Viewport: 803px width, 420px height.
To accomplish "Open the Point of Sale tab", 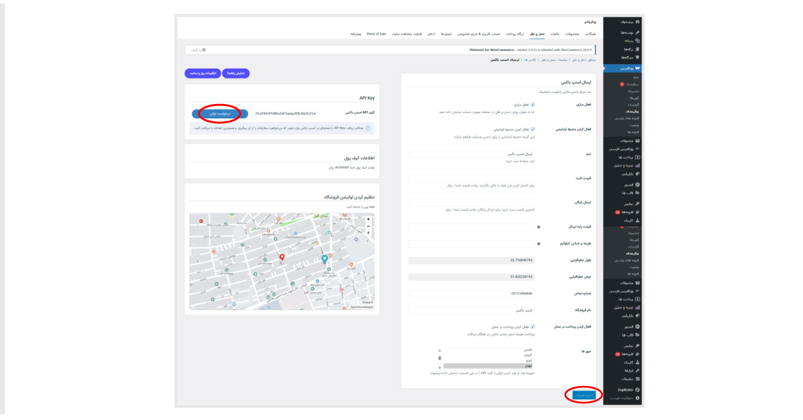I will point(376,33).
